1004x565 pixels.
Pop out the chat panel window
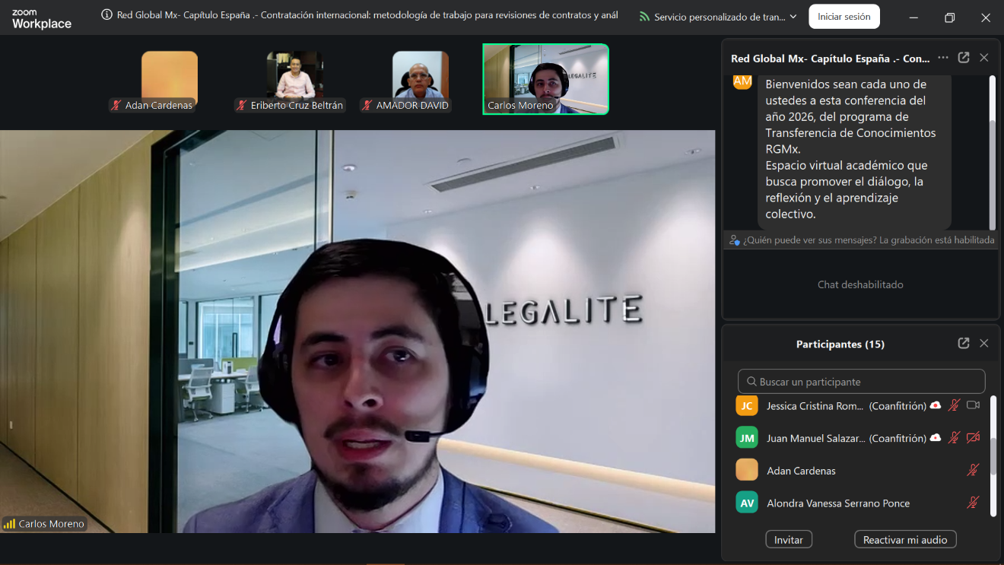[x=964, y=58]
